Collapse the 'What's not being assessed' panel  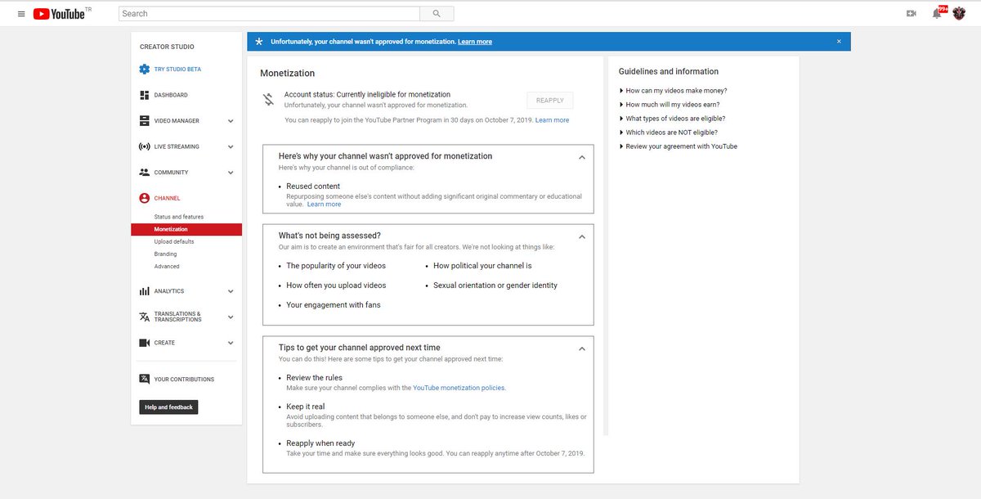[582, 236]
